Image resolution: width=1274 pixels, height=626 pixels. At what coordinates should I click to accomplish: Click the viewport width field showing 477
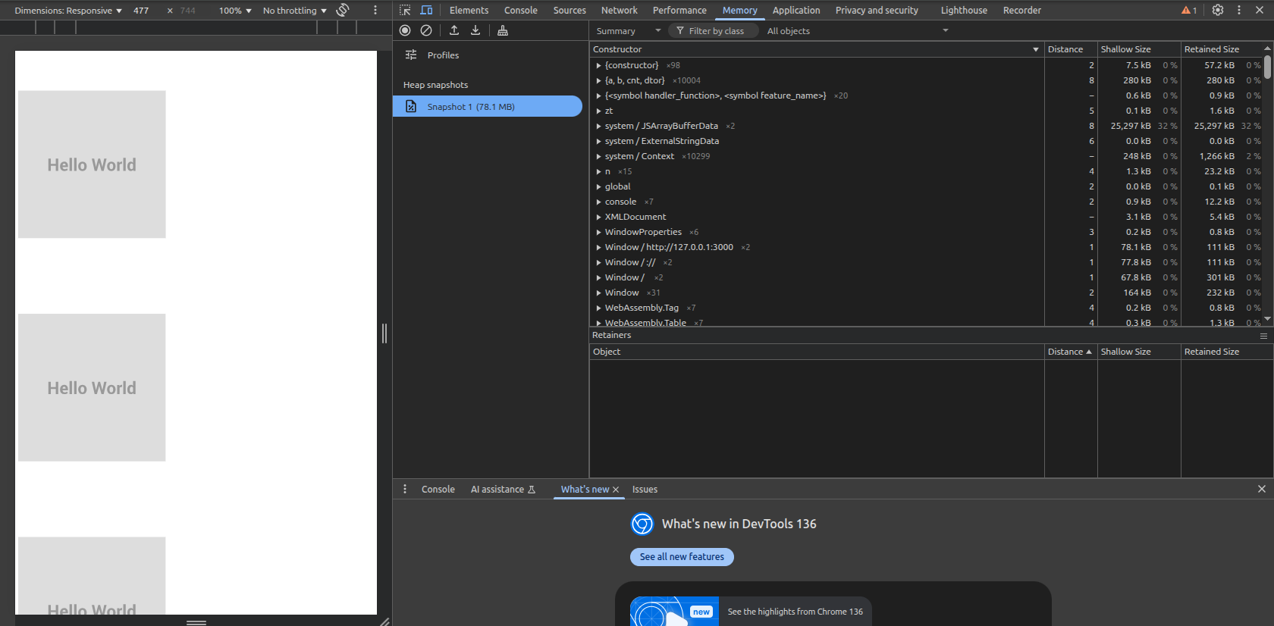coord(141,11)
